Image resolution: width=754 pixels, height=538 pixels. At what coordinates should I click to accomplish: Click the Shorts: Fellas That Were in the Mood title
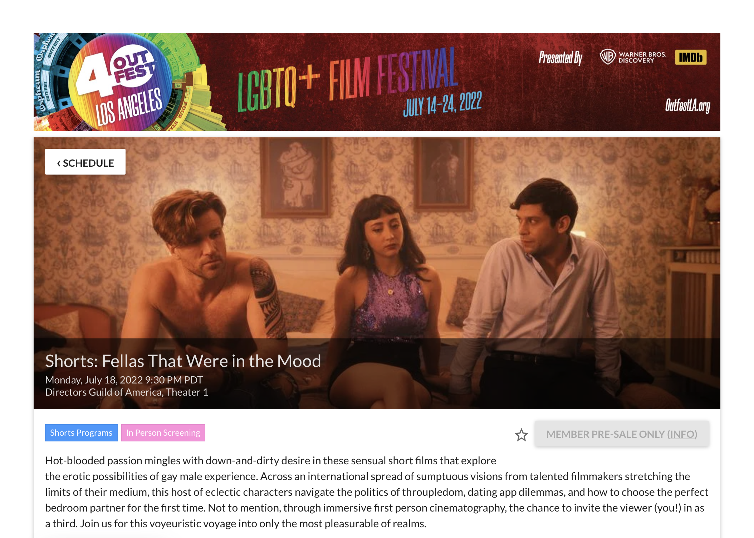pos(183,361)
